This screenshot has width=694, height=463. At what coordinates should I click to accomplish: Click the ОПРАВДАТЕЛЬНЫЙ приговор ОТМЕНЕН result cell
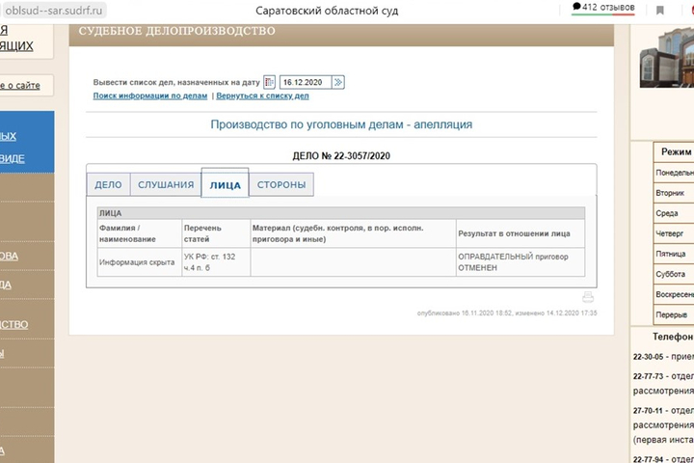(x=520, y=262)
